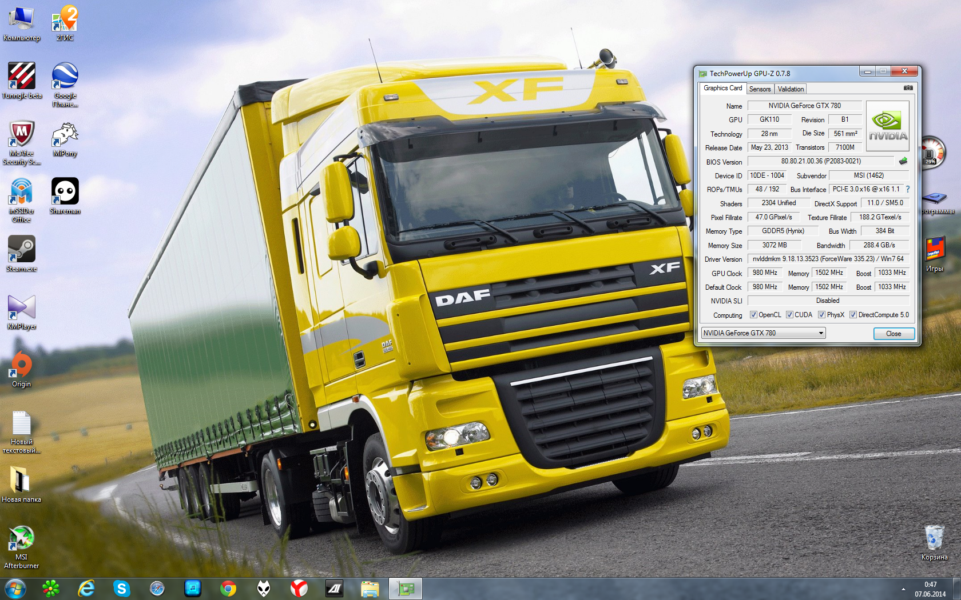Image resolution: width=961 pixels, height=600 pixels.
Task: Click the Technology value "28 nm"
Action: [769, 134]
